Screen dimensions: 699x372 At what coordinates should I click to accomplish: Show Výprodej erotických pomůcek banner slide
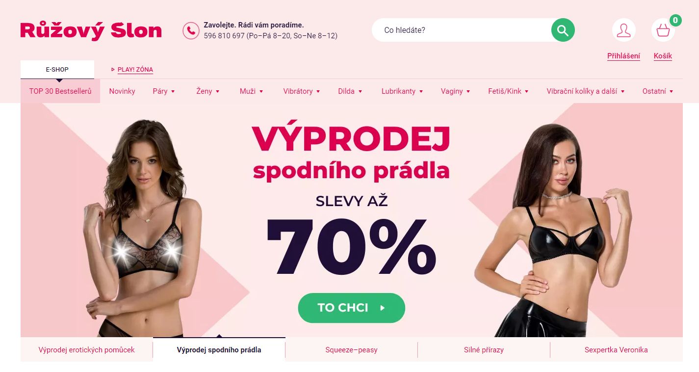86,350
